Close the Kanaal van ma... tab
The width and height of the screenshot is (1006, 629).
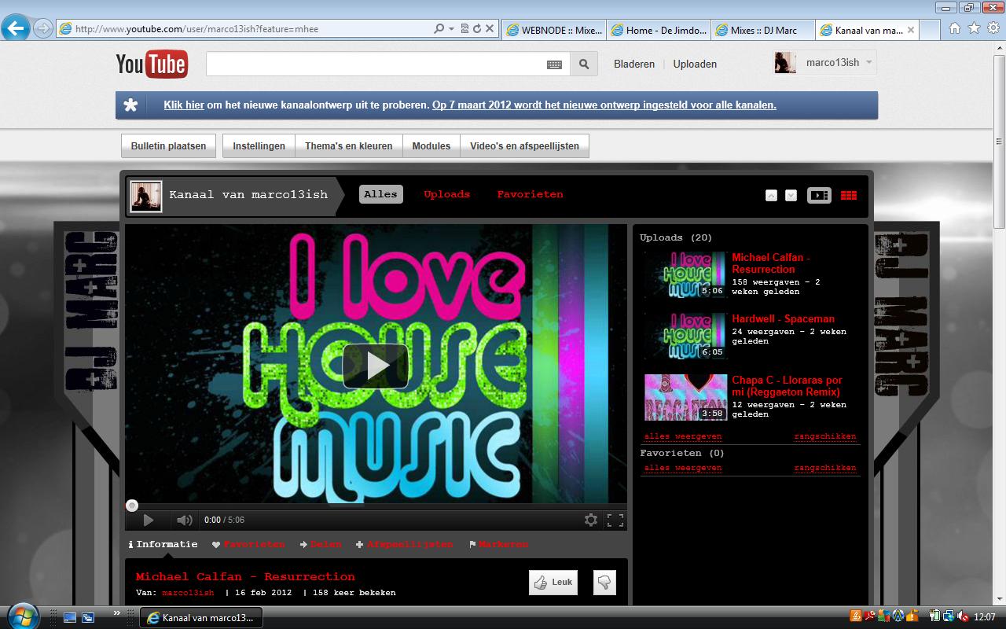click(x=911, y=30)
